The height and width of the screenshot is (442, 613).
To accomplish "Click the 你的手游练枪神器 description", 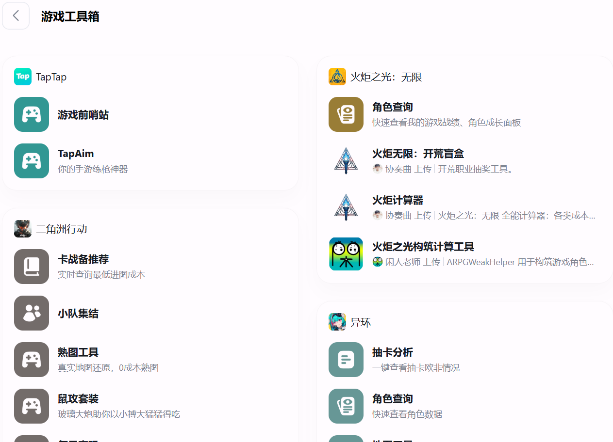I will [93, 169].
